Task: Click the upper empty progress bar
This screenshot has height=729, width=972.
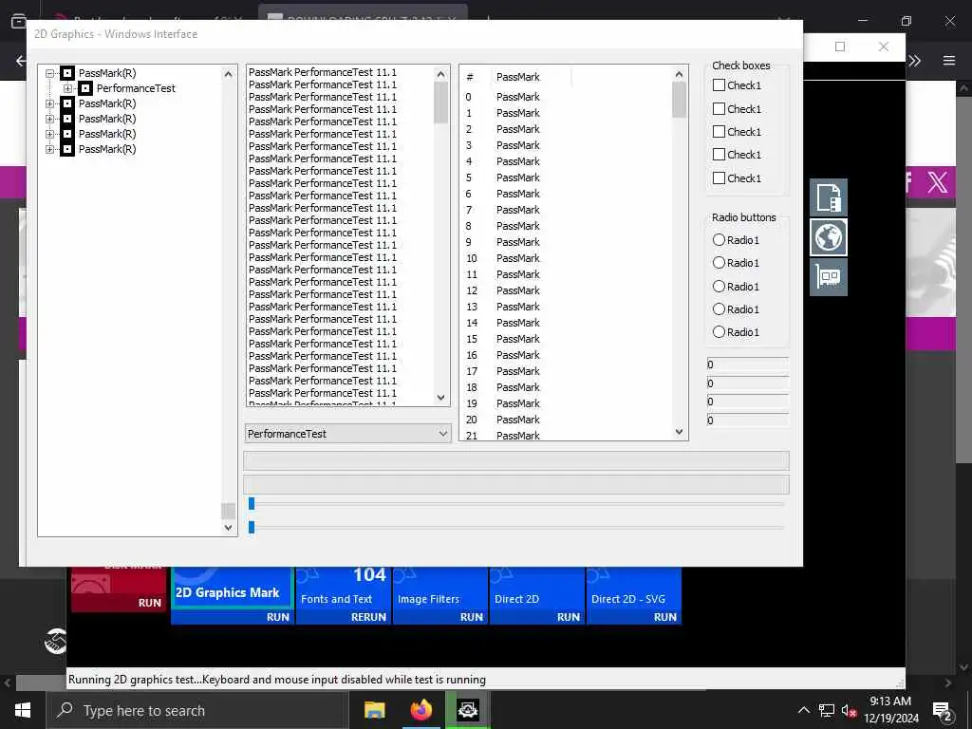Action: pyautogui.click(x=515, y=460)
